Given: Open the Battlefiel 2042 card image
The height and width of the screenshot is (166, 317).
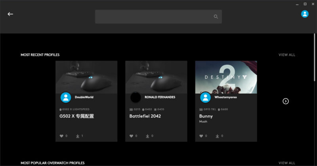Looking at the screenshot, I should click(x=156, y=77).
